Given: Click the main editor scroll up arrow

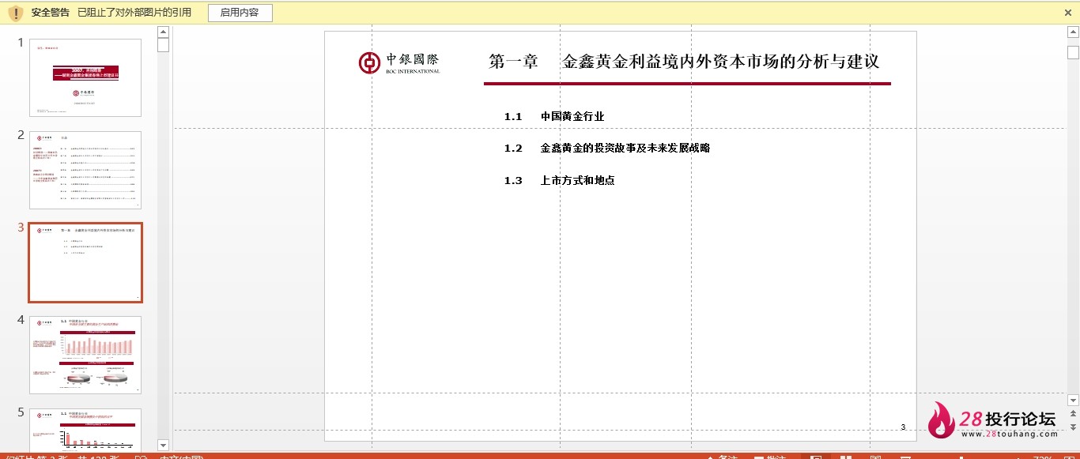Looking at the screenshot, I should 1073,32.
